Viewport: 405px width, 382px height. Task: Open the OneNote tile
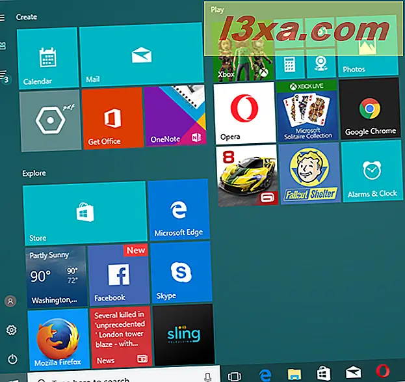(175, 116)
